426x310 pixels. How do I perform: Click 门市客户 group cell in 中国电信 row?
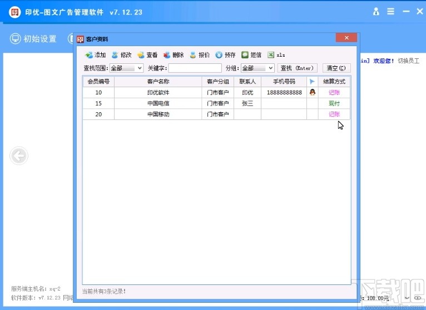[217, 103]
